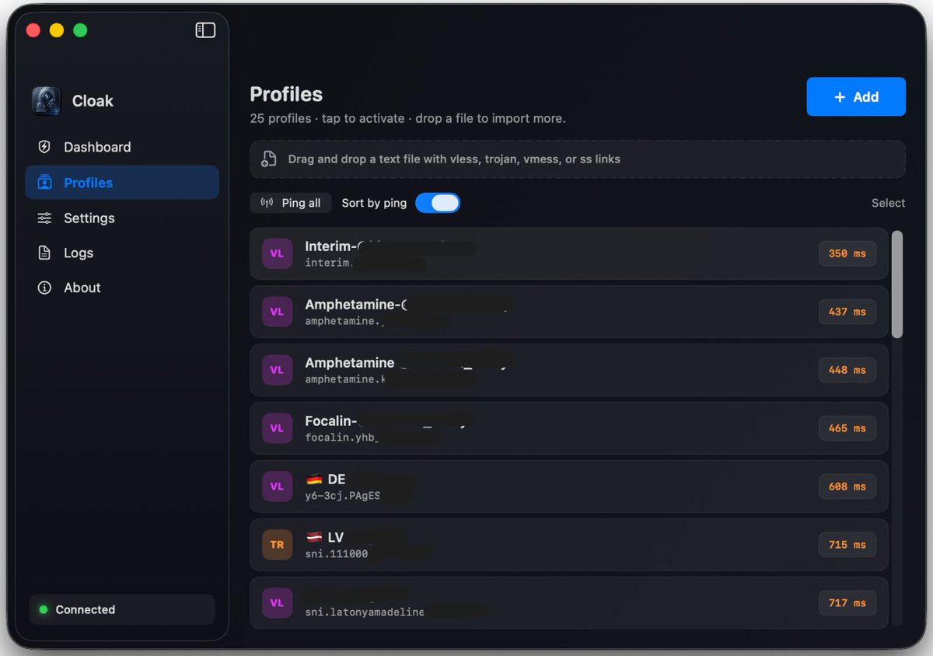Open the Dashboard section
Image resolution: width=933 pixels, height=656 pixels.
122,147
